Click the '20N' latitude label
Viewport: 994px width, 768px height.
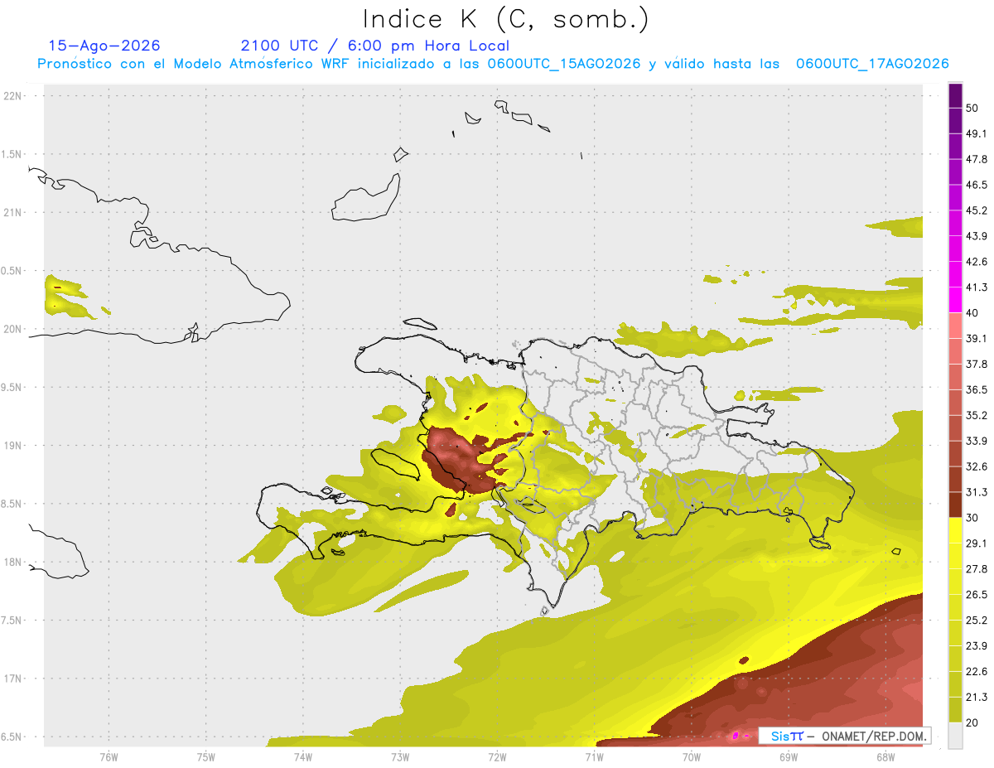(13, 329)
